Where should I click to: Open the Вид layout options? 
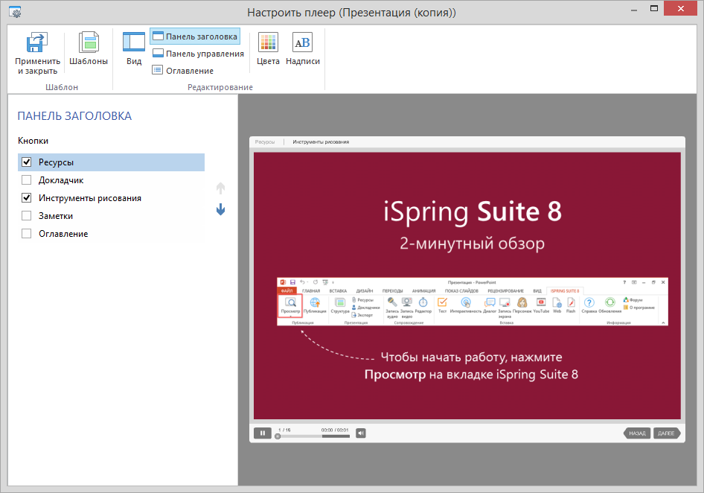pos(134,49)
